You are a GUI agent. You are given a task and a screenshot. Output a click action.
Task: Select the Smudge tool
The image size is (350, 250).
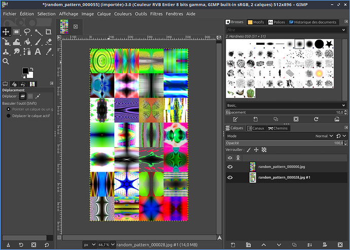pos(17,52)
